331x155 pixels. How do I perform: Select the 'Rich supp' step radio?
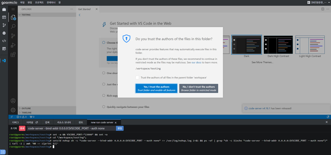point(104,95)
